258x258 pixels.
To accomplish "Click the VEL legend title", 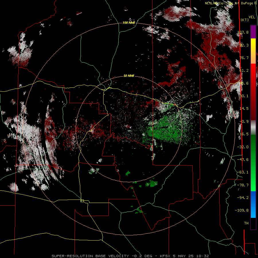I will pos(252,17).
